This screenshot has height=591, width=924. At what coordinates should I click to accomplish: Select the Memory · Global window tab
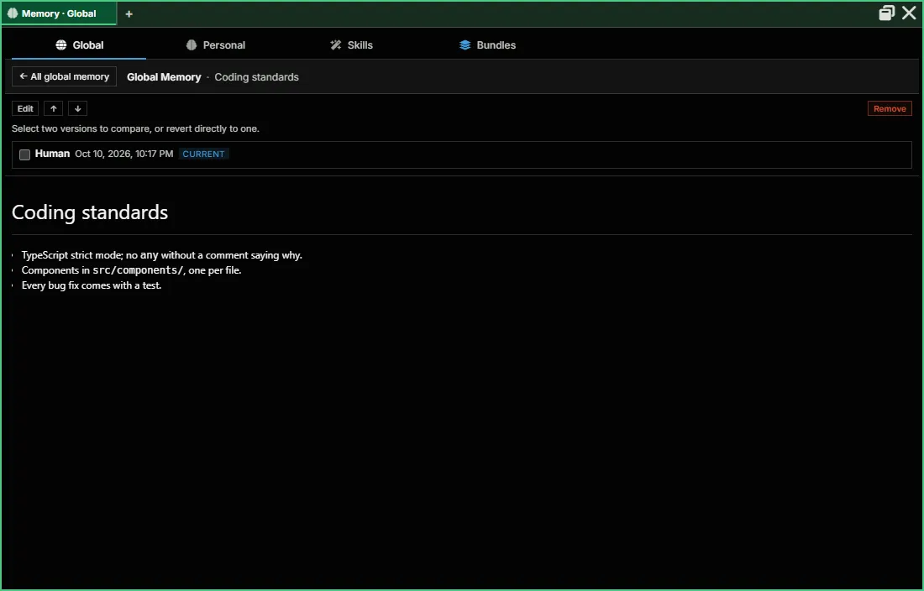pyautogui.click(x=59, y=13)
